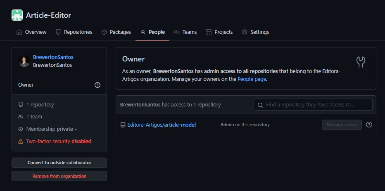Click the people icon beside 1 team

click(x=21, y=117)
